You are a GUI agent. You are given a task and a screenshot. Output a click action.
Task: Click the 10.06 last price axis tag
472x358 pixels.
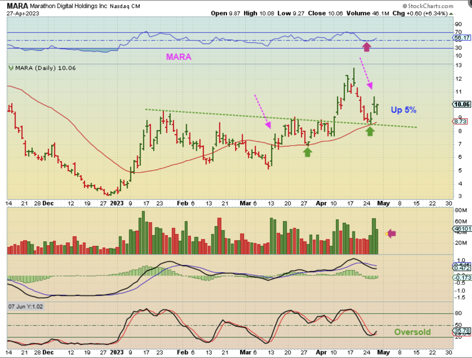pyautogui.click(x=462, y=104)
